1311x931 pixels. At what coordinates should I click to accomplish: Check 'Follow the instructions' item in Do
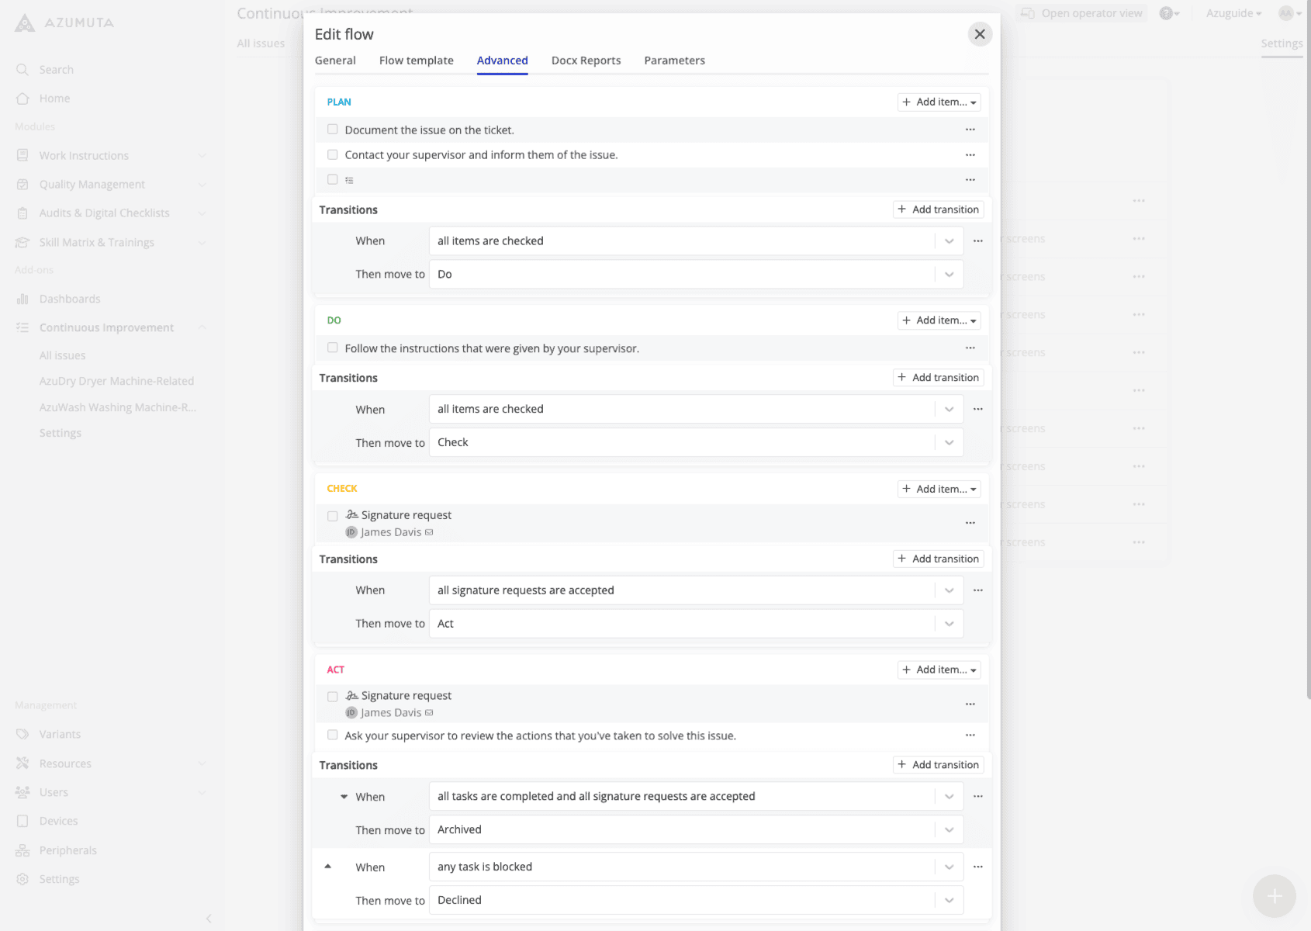click(333, 348)
